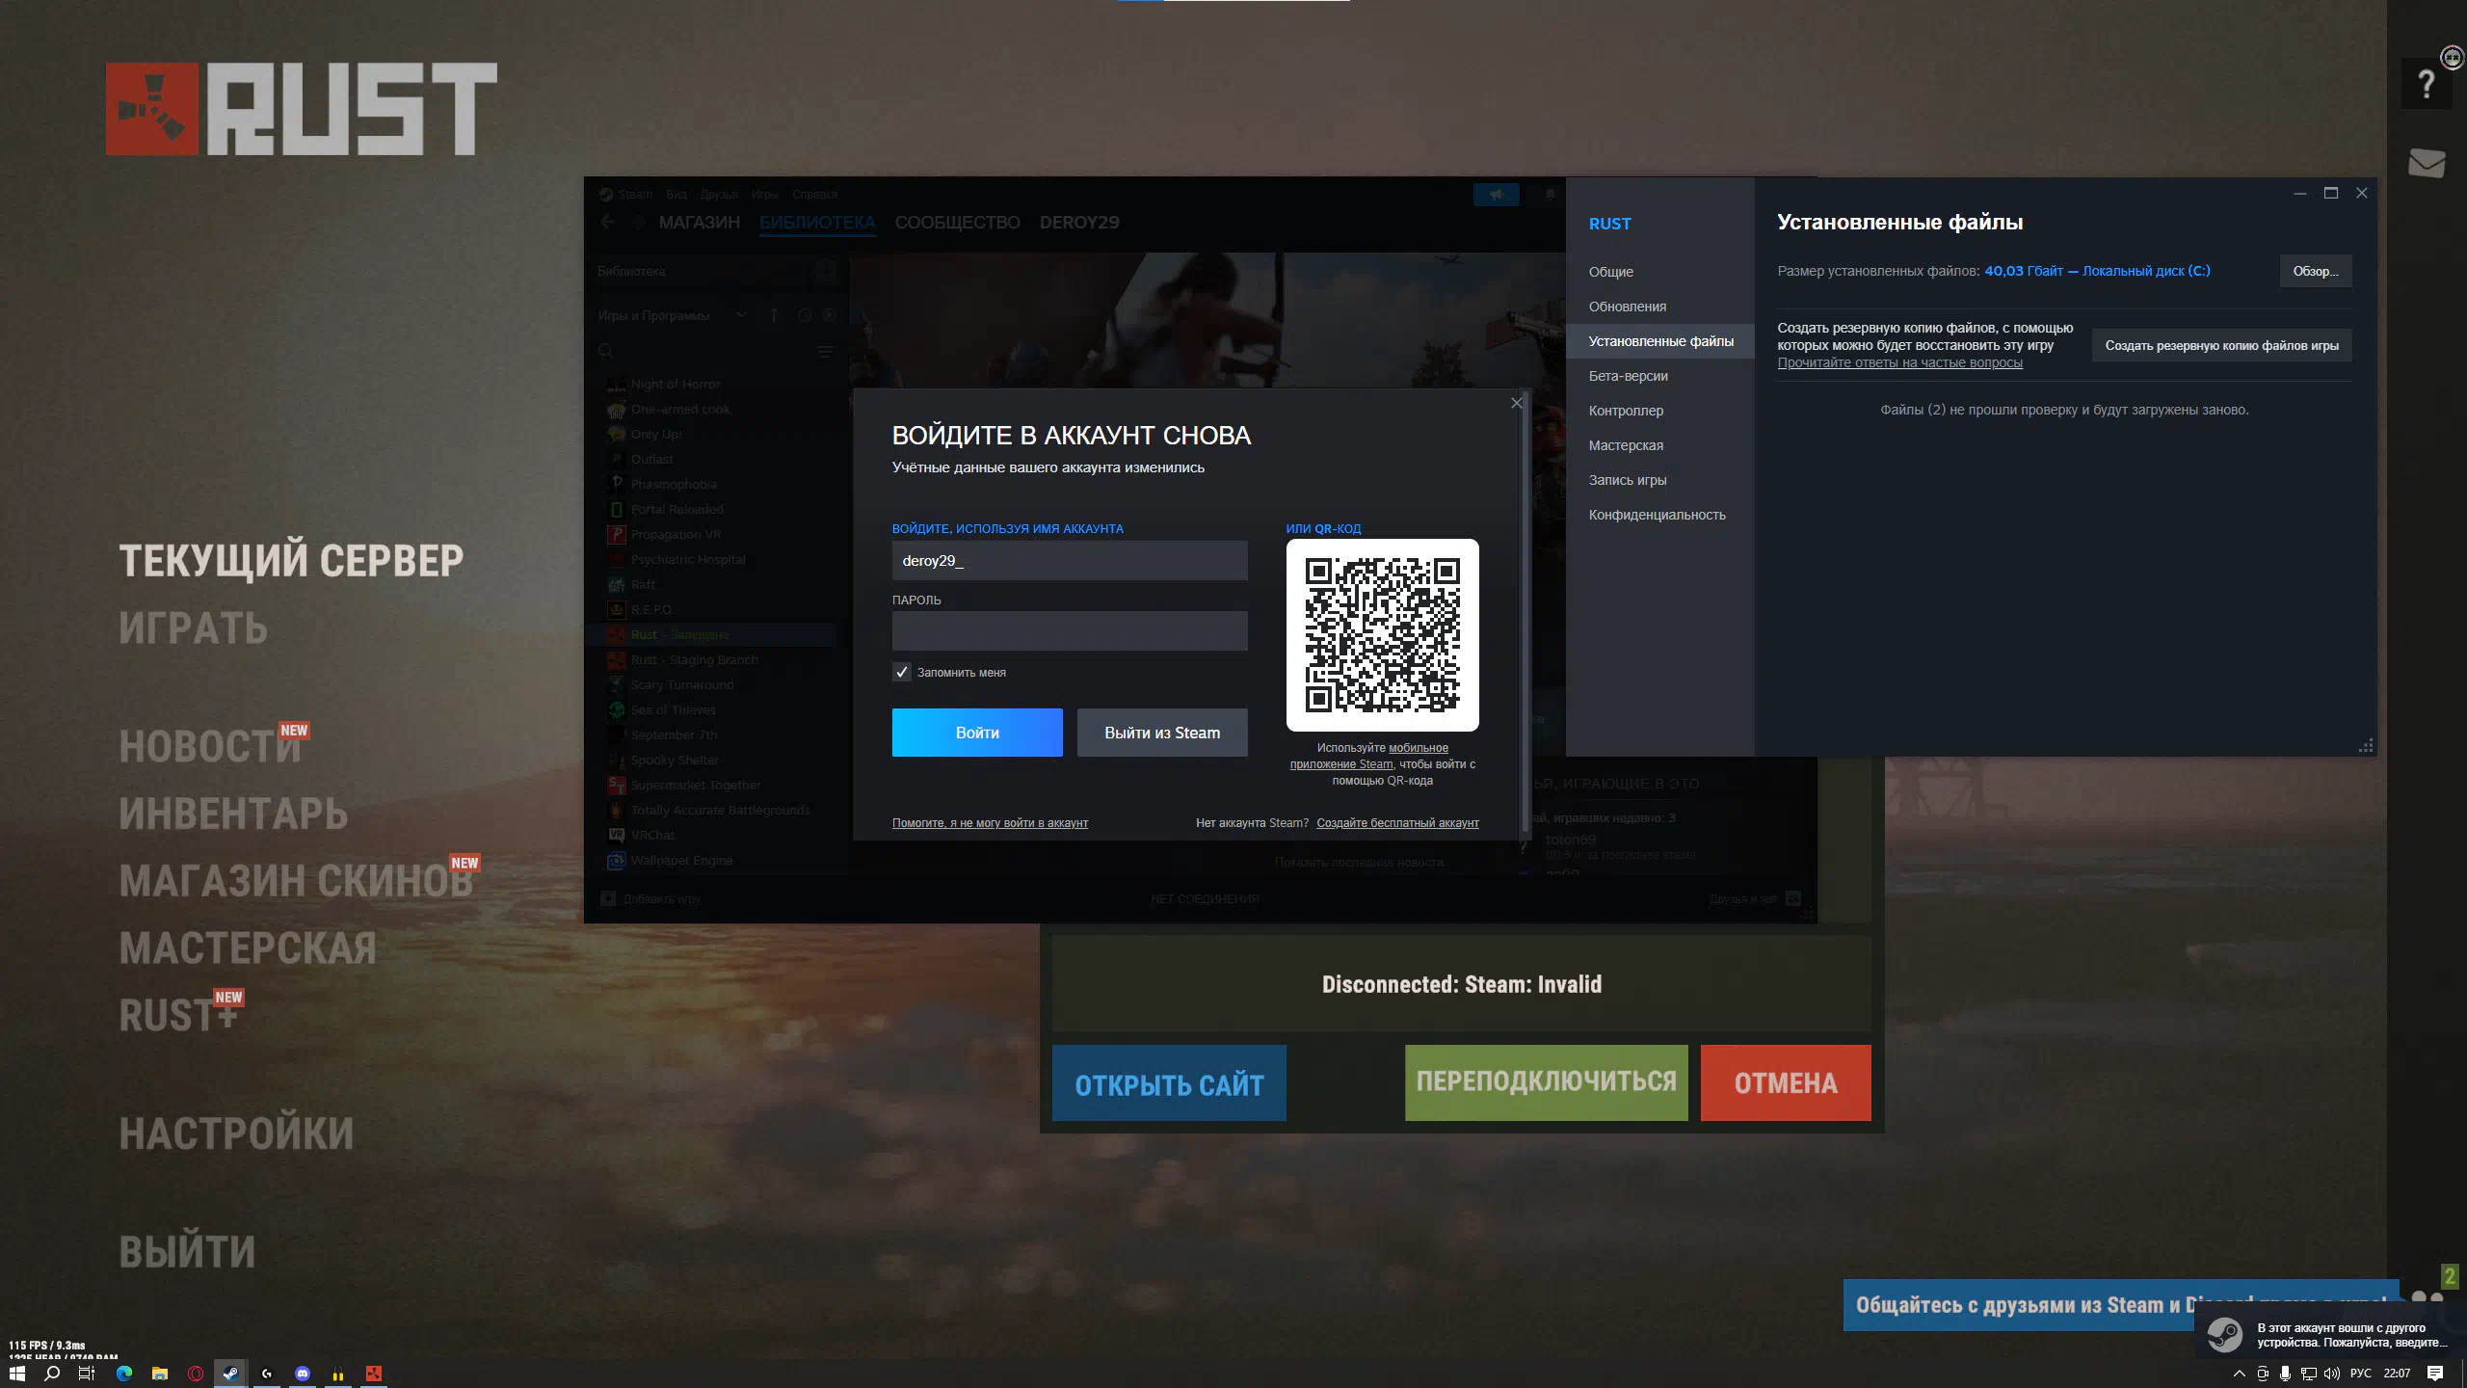Screen dimensions: 2467x1388
Task: Open МАСТЕРСКАЯ in the Rust menu
Action: [248, 948]
